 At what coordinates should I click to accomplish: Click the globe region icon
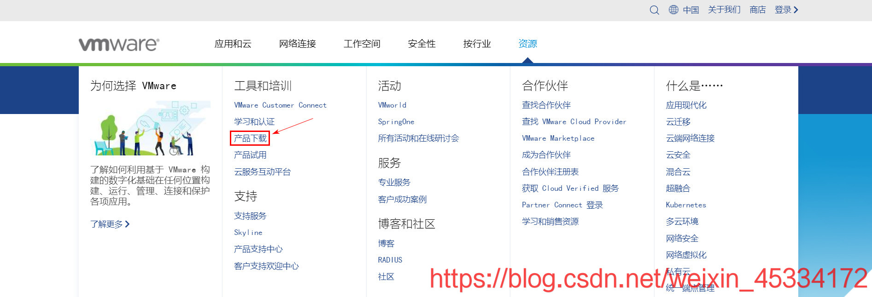pos(673,10)
